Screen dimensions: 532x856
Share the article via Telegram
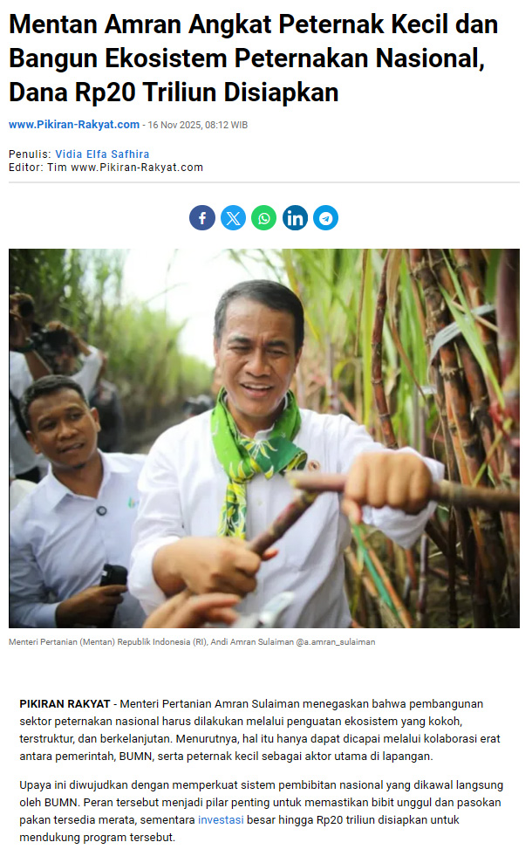326,218
